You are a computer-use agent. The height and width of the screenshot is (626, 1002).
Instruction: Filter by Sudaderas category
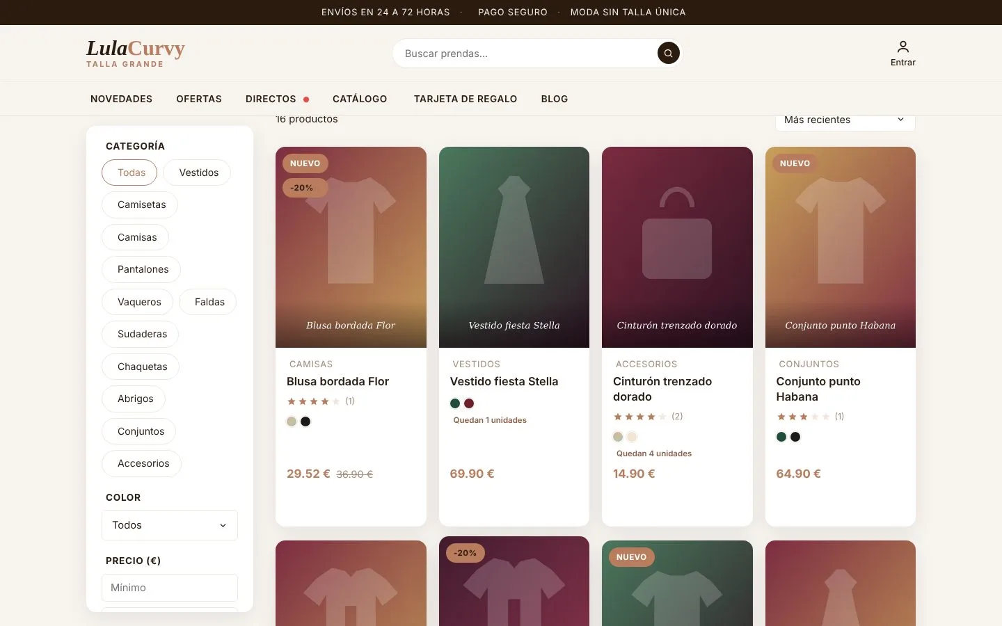(x=141, y=334)
